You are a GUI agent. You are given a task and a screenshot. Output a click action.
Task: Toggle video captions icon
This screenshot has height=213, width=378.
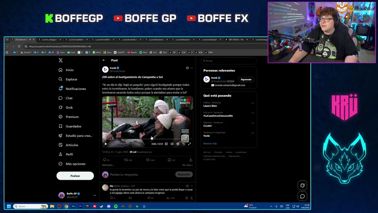[166, 144]
